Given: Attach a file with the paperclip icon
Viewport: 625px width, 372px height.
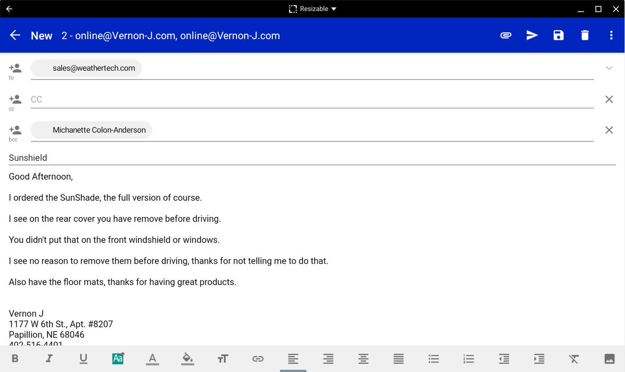Looking at the screenshot, I should coord(506,35).
